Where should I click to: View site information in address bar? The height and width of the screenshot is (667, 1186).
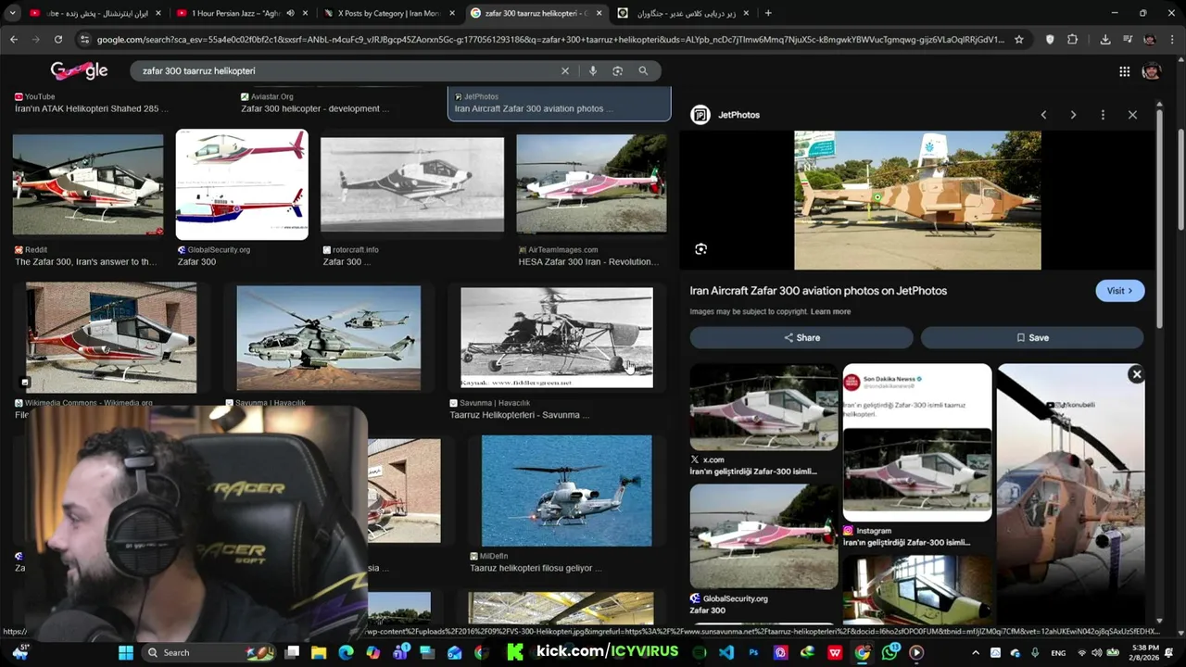84,40
